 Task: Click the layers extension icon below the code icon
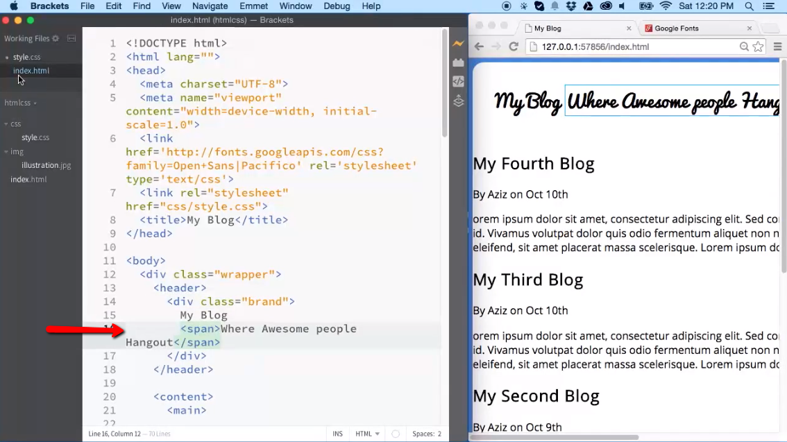pyautogui.click(x=458, y=101)
